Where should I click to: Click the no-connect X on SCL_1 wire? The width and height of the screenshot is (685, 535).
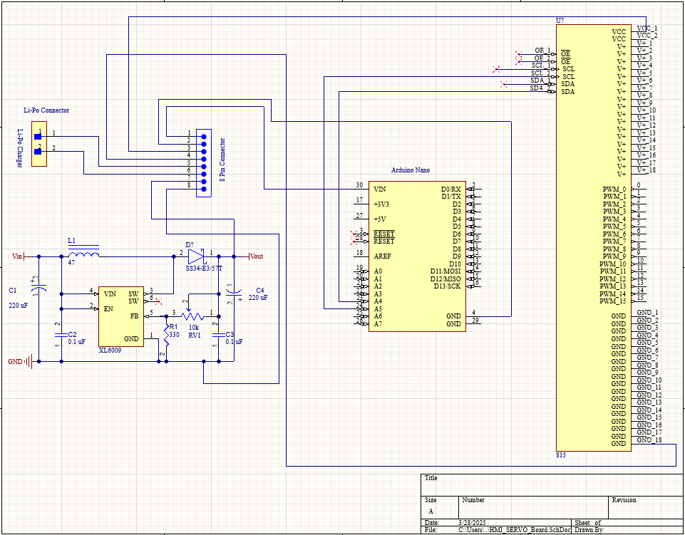tap(496, 69)
